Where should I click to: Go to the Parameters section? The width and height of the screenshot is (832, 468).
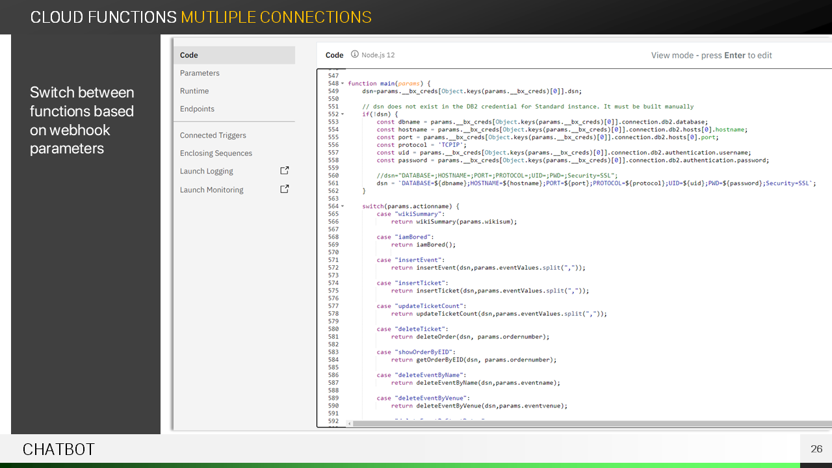coord(200,73)
